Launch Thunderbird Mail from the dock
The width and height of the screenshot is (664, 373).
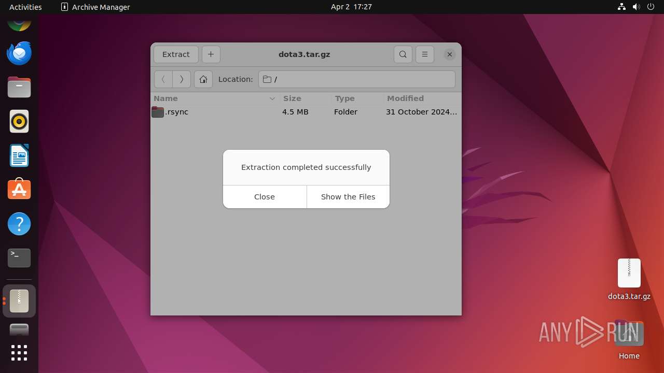click(x=19, y=53)
